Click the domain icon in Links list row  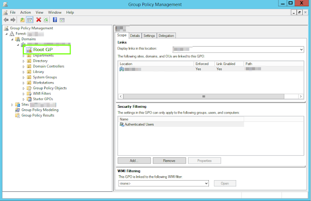pos(121,69)
